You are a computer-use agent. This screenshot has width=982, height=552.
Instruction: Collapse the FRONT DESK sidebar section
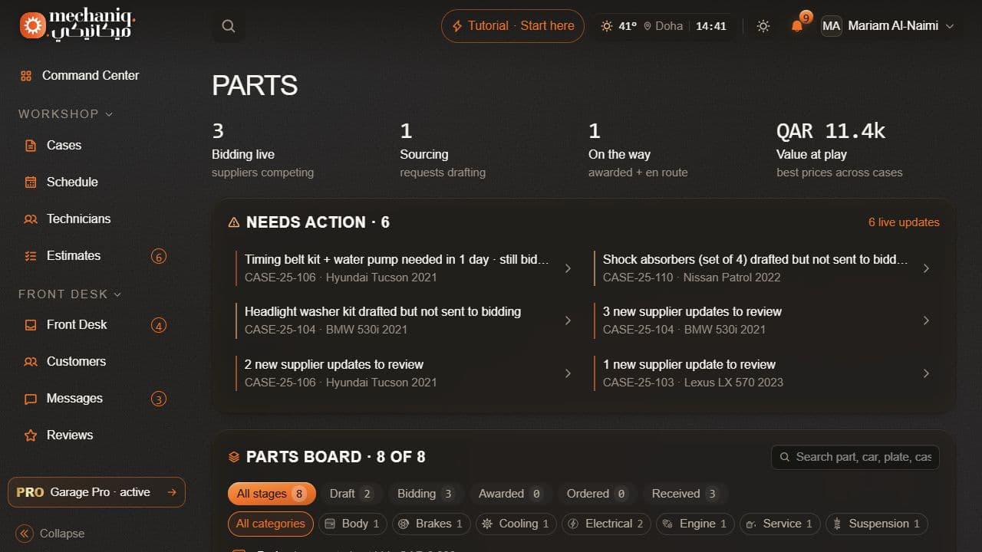[71, 294]
